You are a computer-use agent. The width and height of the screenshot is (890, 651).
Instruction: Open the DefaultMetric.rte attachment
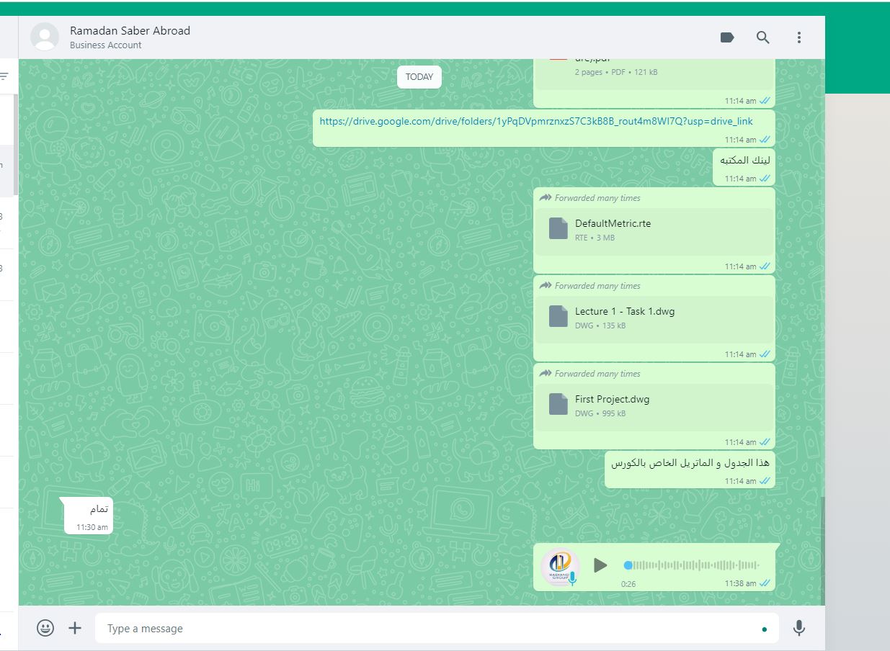coord(654,232)
